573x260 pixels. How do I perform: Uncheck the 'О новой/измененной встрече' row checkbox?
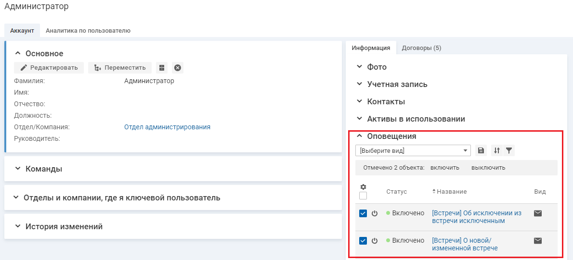click(363, 240)
